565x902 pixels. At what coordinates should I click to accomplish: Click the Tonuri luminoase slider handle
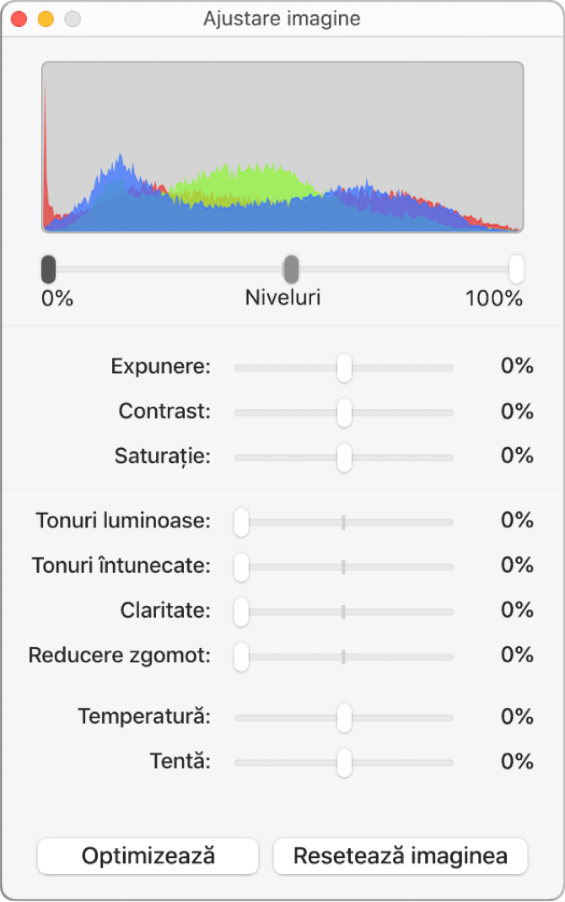click(241, 523)
